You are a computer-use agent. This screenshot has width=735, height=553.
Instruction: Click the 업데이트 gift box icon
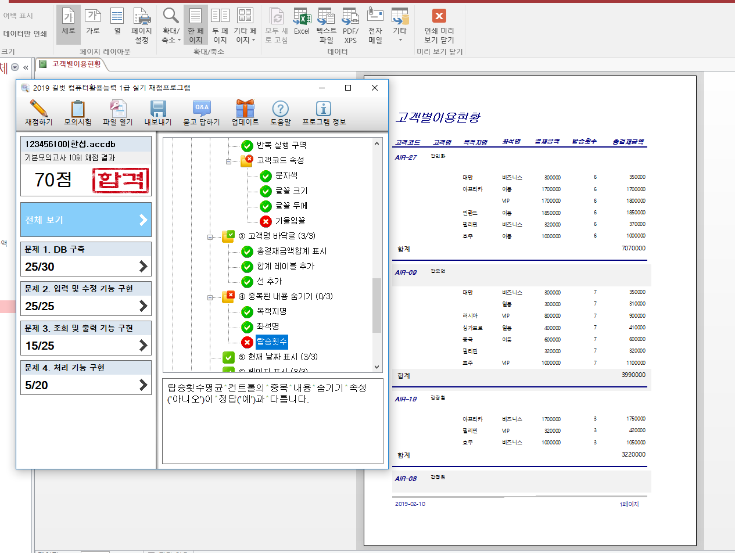tap(245, 109)
